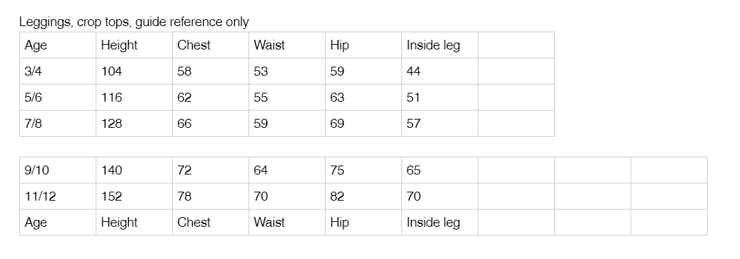Select the height value 128
Screen dimensions: 740x259
click(134, 124)
